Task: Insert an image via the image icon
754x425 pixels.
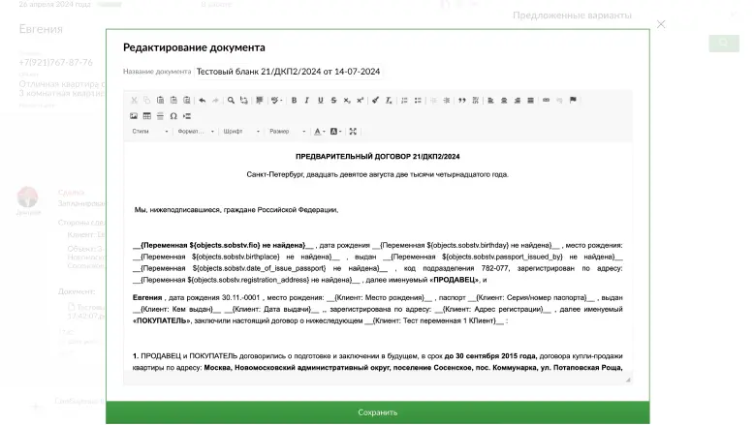Action: (x=134, y=116)
